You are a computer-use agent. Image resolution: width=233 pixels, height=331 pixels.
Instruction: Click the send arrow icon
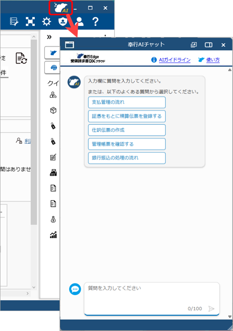[211, 309]
